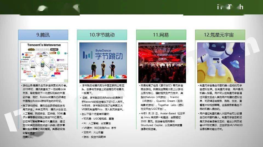
Task: Click text "字节跳动与腾讯同为中国互联网公司巨头"
Action: click(x=103, y=87)
